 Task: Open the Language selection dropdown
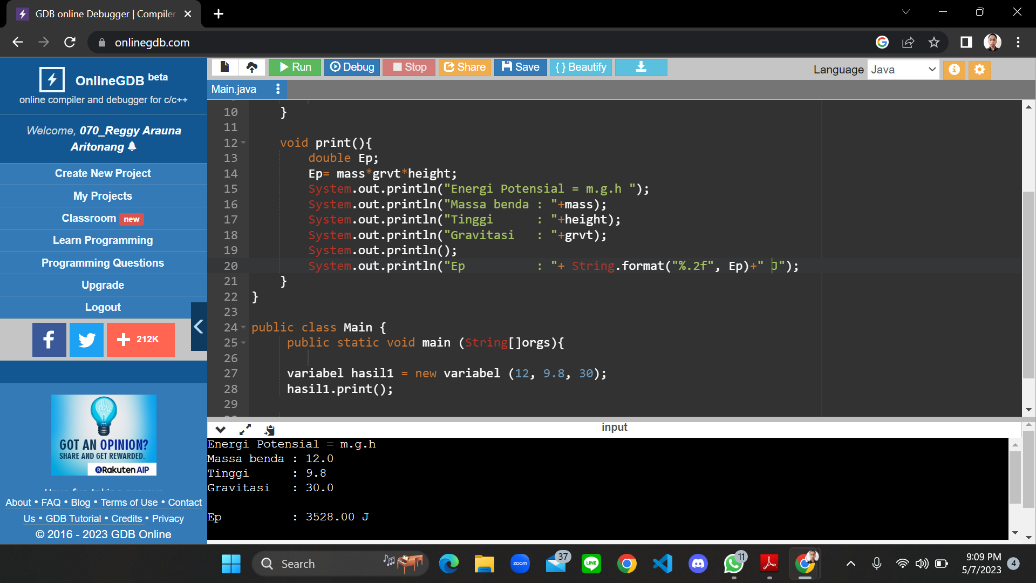tap(903, 69)
